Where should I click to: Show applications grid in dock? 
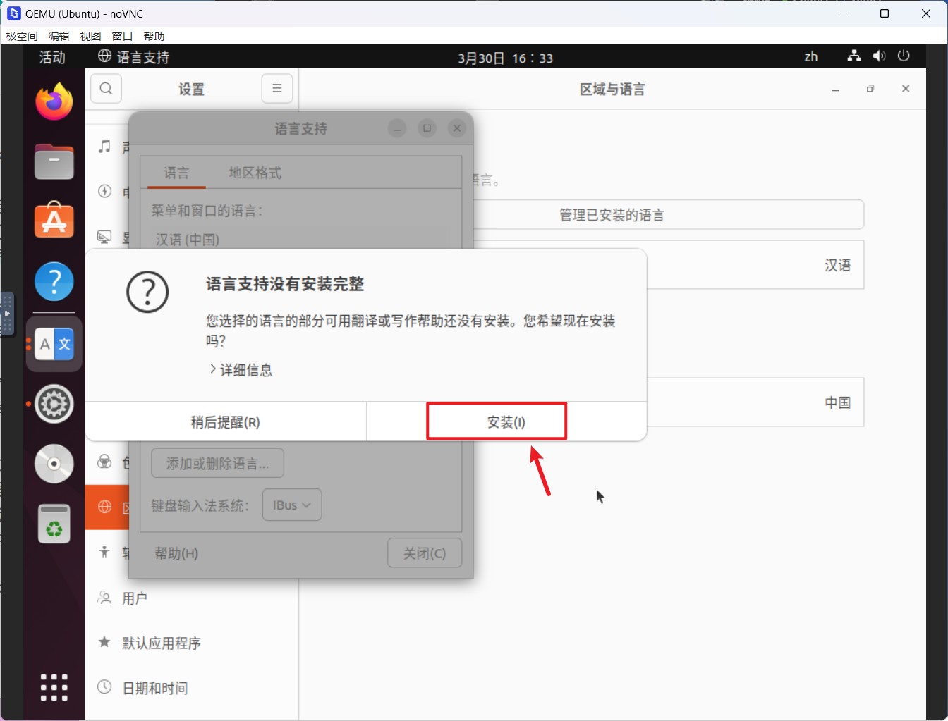click(54, 687)
